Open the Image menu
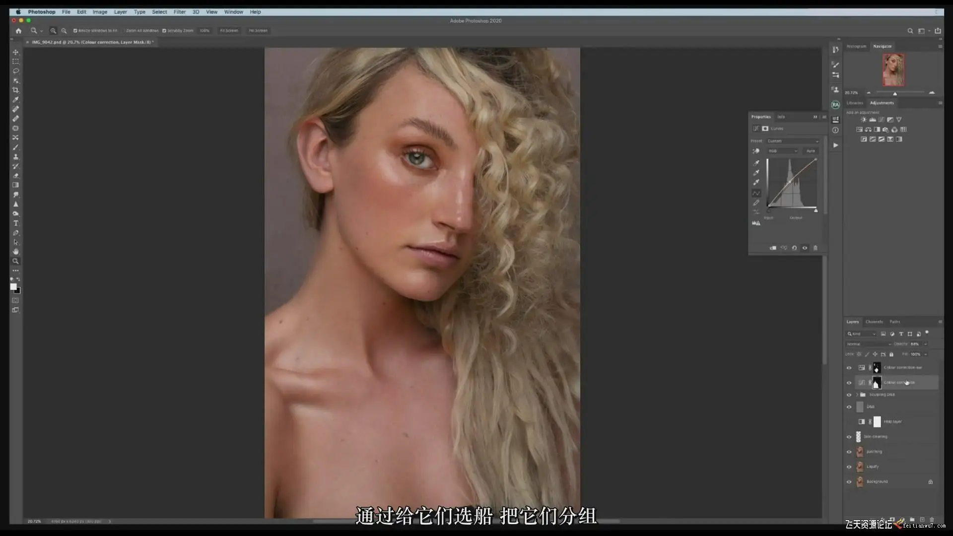Image resolution: width=953 pixels, height=536 pixels. coord(100,12)
